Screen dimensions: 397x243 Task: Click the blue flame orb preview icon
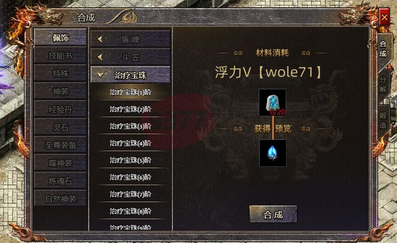click(273, 153)
